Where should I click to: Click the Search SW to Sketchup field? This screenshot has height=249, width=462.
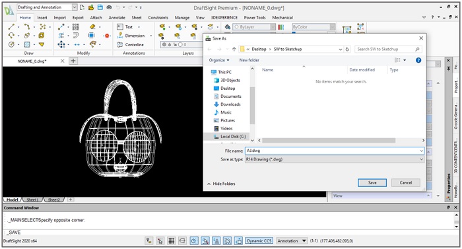[388, 50]
